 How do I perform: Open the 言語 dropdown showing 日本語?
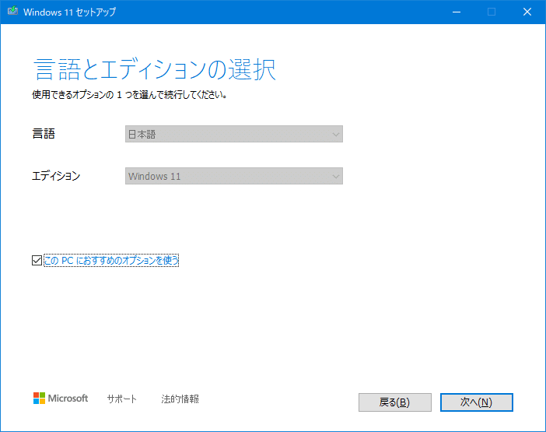point(233,134)
